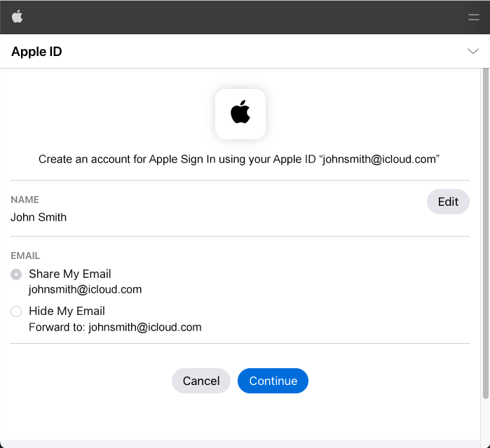Continue with Apple sign in
Image resolution: width=490 pixels, height=448 pixels.
273,381
